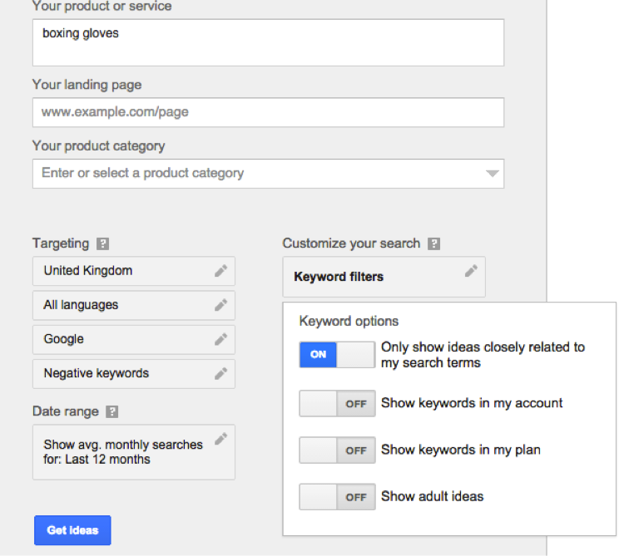
Task: Enable Show keywords in my plan
Action: (x=337, y=450)
